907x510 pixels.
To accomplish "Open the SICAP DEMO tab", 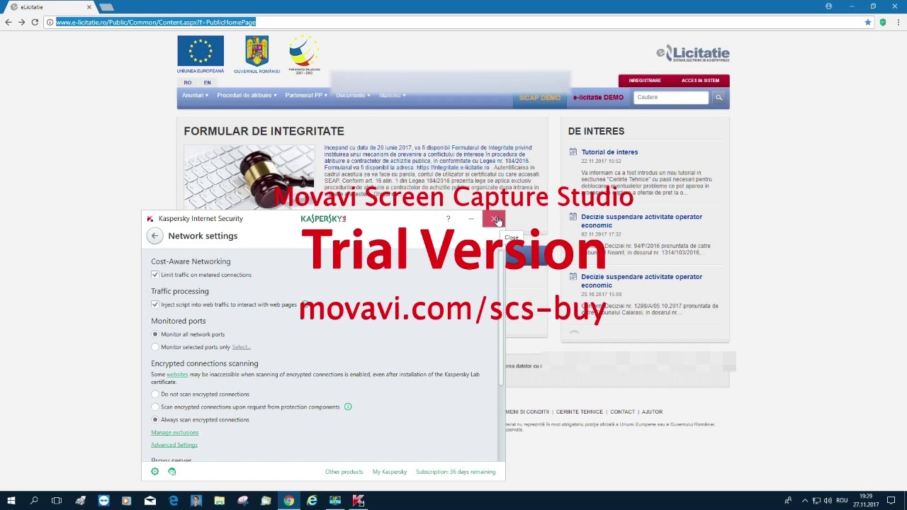I will [540, 98].
